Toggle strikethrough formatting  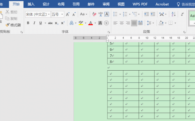pos(50,23)
